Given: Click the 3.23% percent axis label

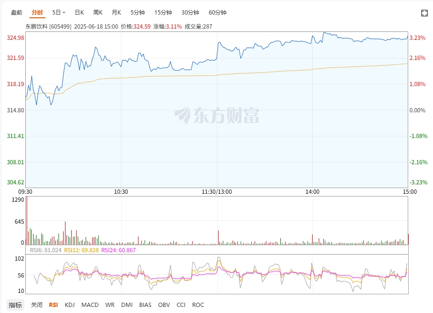Looking at the screenshot, I should click(x=417, y=38).
